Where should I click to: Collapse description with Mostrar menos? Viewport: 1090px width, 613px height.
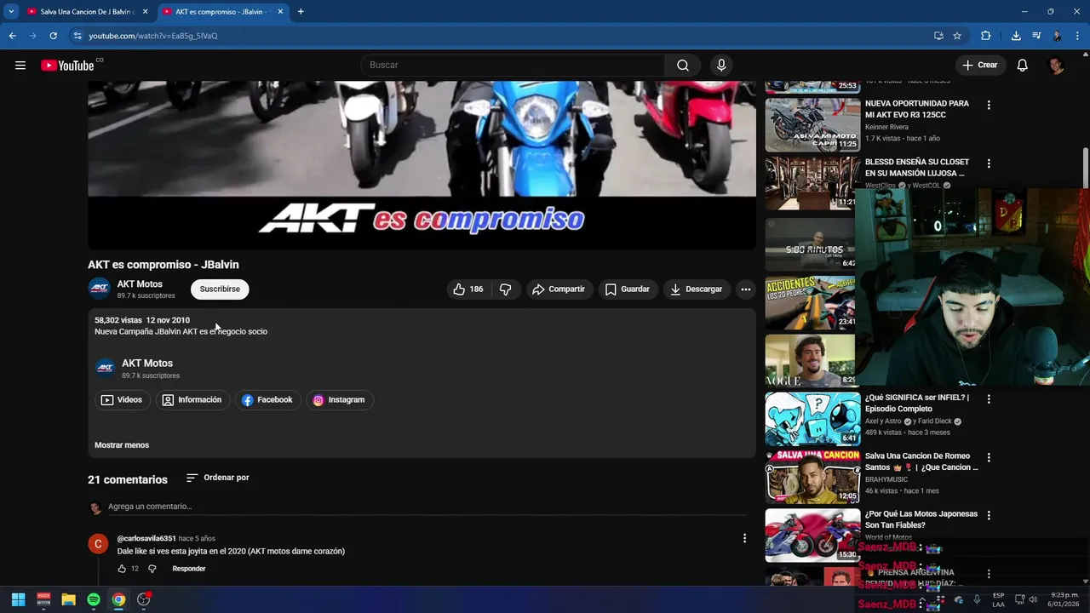click(x=122, y=445)
